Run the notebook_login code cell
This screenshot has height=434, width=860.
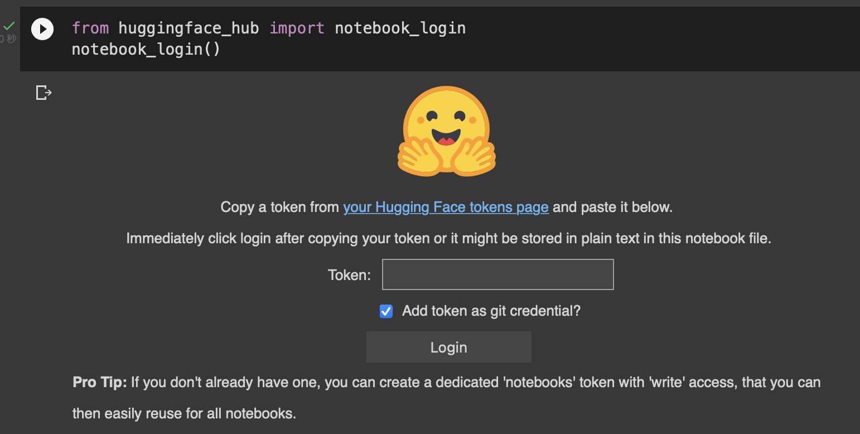42,29
